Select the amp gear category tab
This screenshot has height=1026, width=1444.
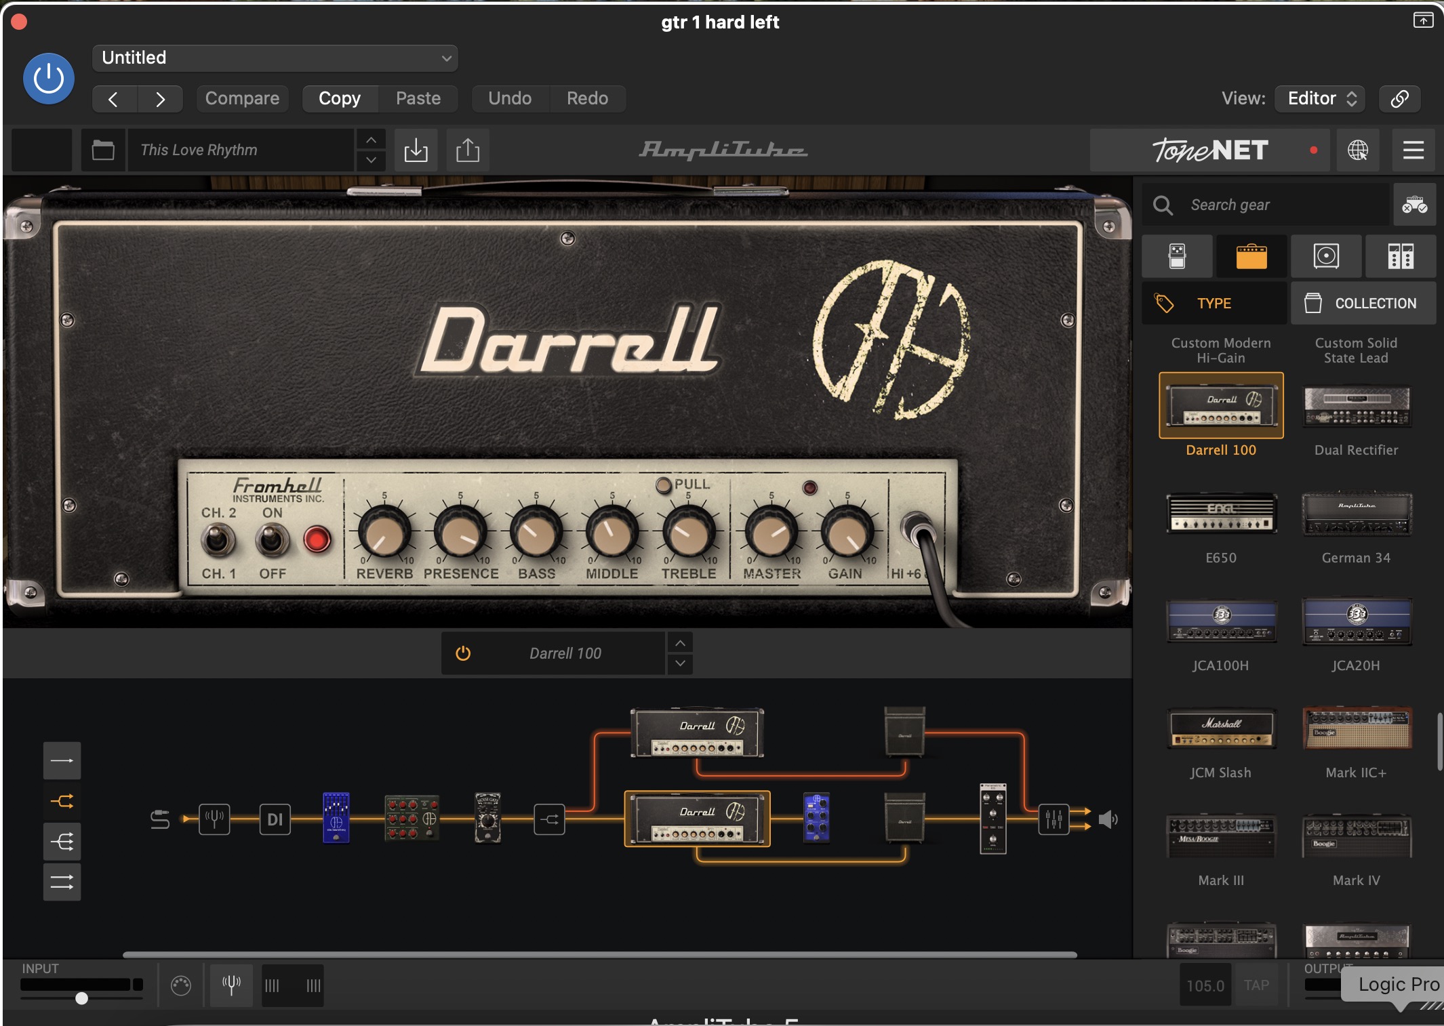[1251, 256]
